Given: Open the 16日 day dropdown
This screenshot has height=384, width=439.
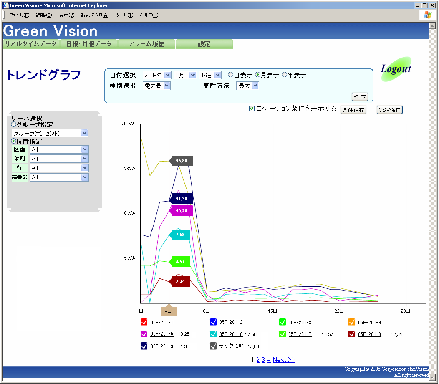Looking at the screenshot, I should pyautogui.click(x=210, y=75).
